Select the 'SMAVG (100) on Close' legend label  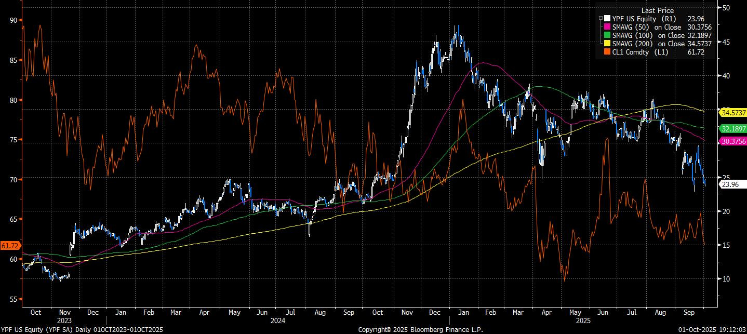click(649, 35)
